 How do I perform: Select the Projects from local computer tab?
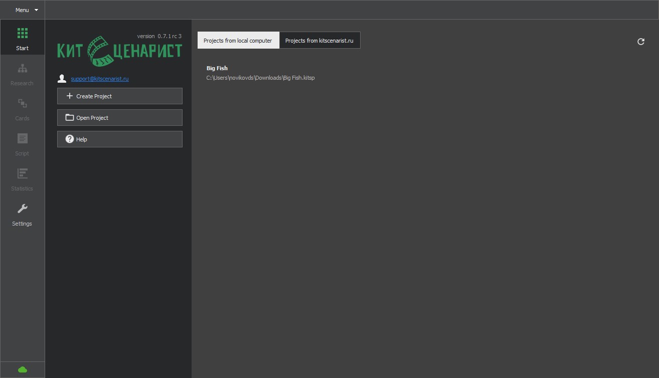coord(238,41)
